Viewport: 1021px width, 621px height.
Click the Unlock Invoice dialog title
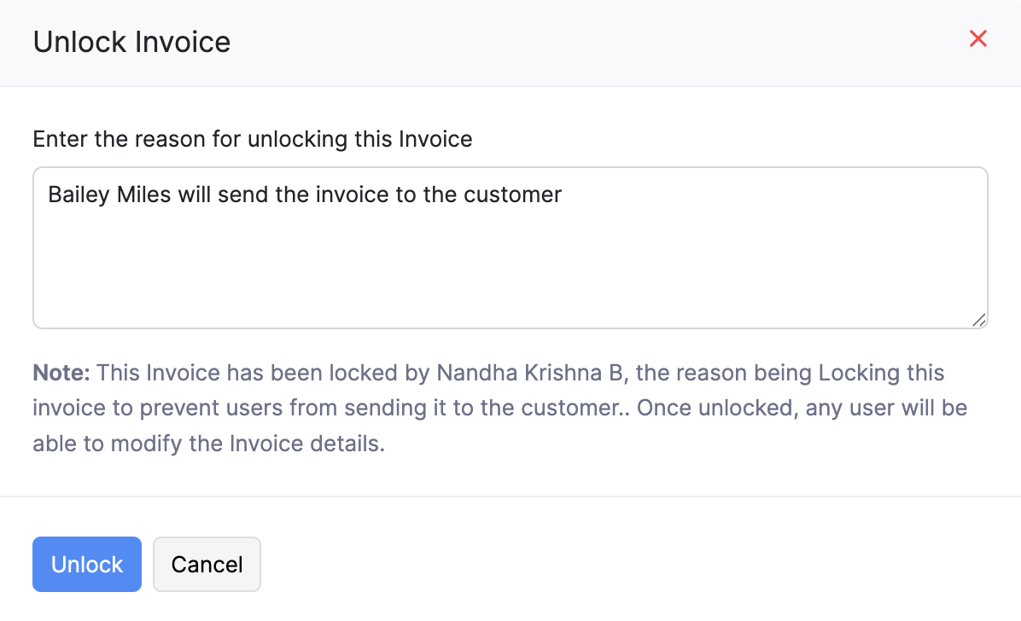click(x=131, y=41)
